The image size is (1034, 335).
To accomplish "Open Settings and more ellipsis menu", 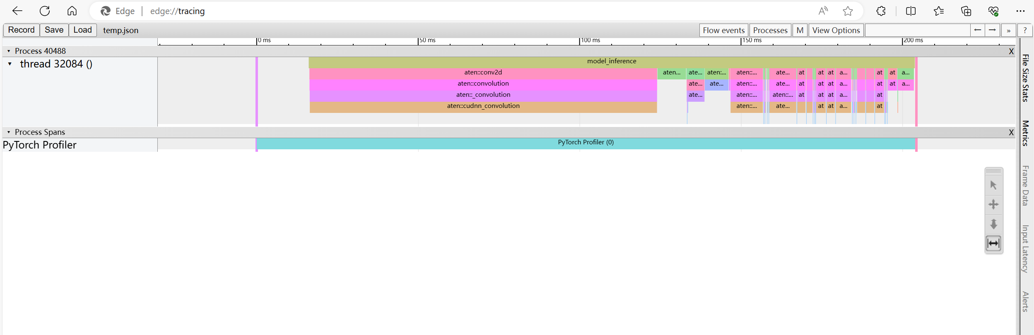I will 1020,11.
